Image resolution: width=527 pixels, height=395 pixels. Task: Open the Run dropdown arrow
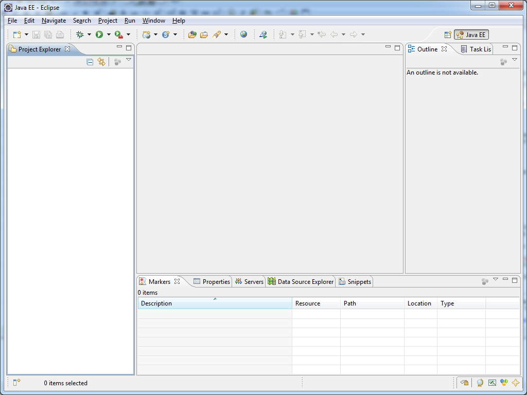coord(109,34)
